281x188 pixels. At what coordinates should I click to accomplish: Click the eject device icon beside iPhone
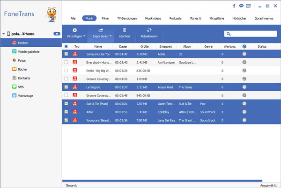click(57, 34)
